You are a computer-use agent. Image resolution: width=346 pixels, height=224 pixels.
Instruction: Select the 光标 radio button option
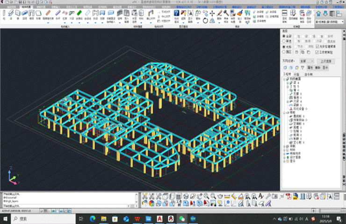284,47
